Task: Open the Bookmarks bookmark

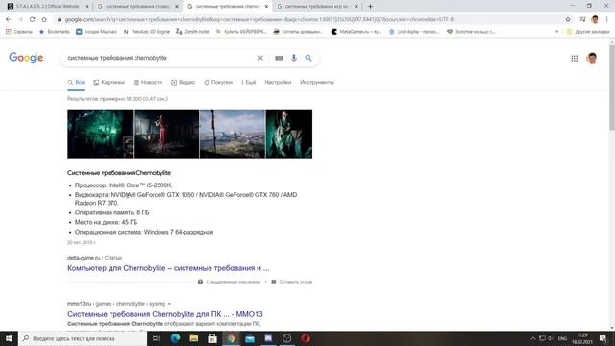Action: click(x=55, y=32)
